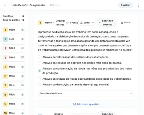Click the Questões: 10 count text

click(13, 16)
